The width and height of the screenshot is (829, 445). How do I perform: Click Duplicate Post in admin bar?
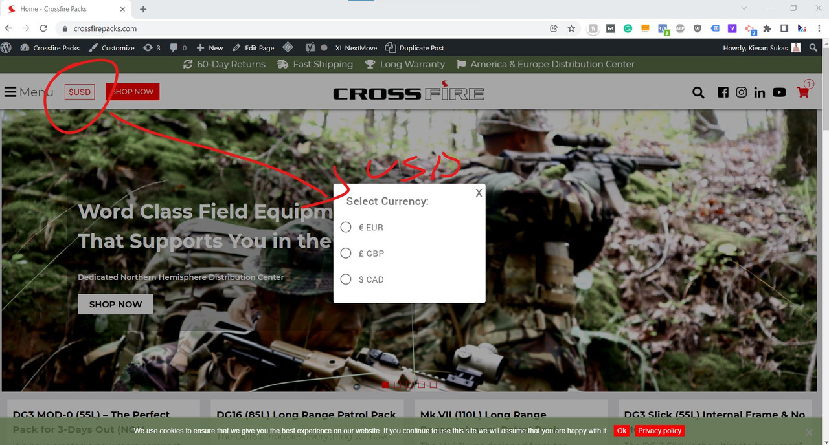414,48
